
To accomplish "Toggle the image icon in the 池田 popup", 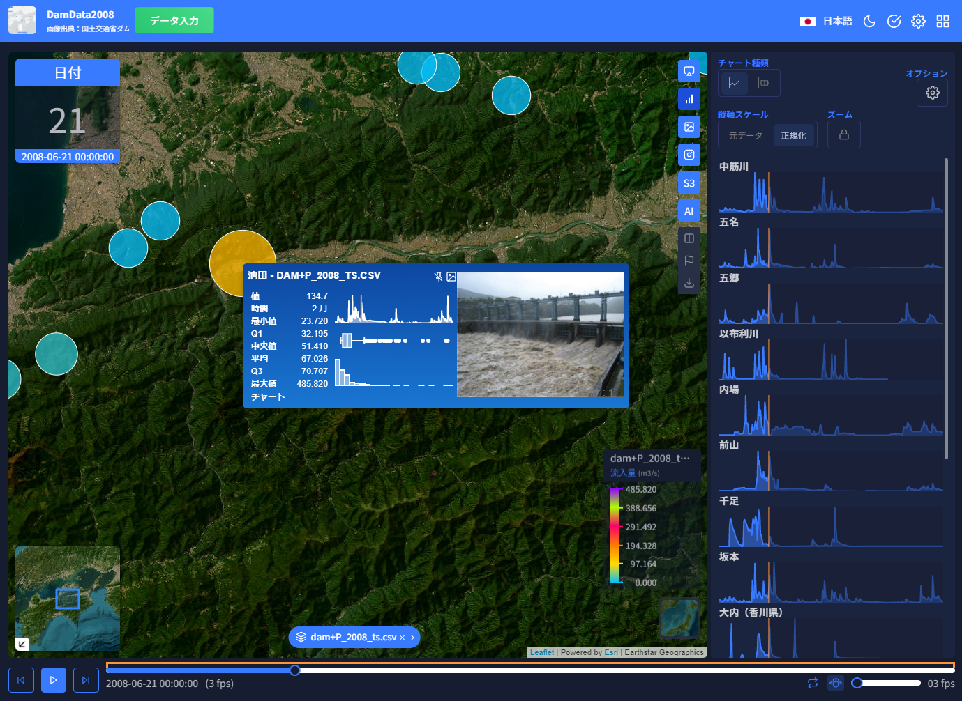I will [451, 277].
